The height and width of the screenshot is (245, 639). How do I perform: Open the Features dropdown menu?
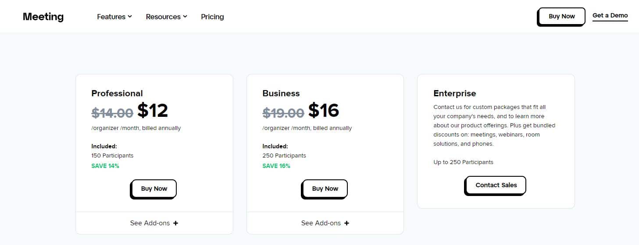114,17
